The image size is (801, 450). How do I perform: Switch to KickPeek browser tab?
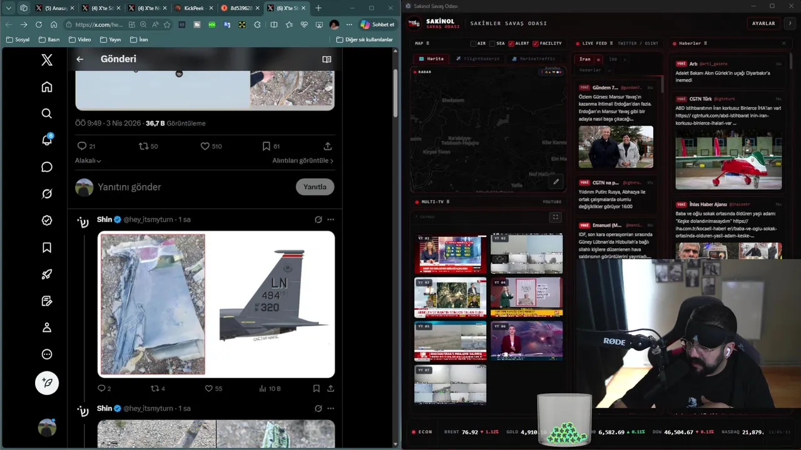point(193,8)
